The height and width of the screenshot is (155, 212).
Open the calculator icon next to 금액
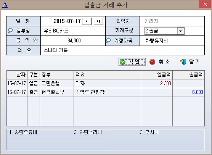[35, 40]
